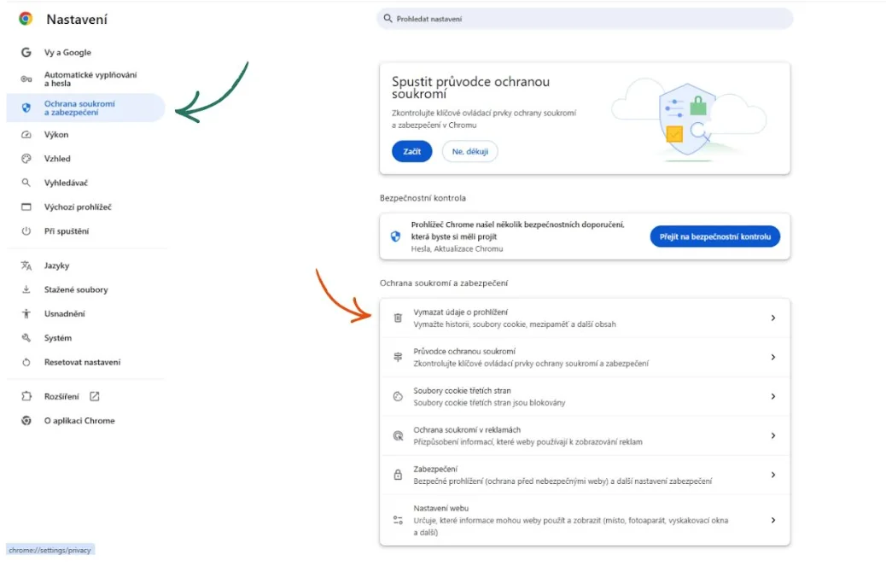This screenshot has height=566, width=886.
Task: Click the sliders icon beside Nastavení webu
Action: tap(398, 520)
